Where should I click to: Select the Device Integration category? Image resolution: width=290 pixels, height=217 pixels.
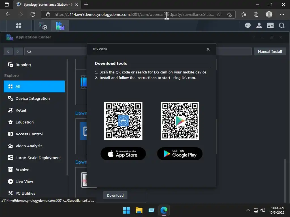(34, 98)
